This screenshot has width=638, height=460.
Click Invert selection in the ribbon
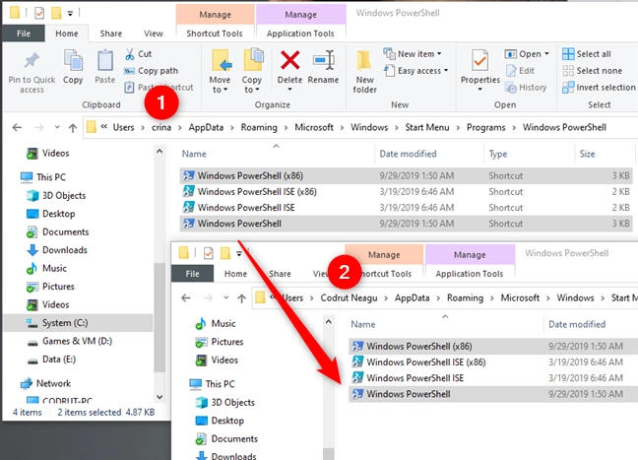point(599,87)
